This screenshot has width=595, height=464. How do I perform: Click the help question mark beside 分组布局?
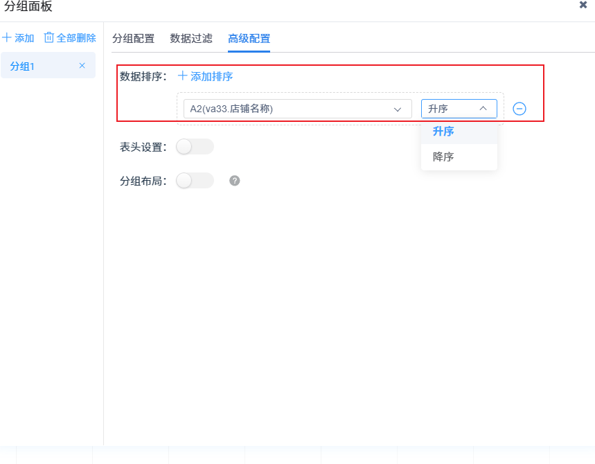235,181
